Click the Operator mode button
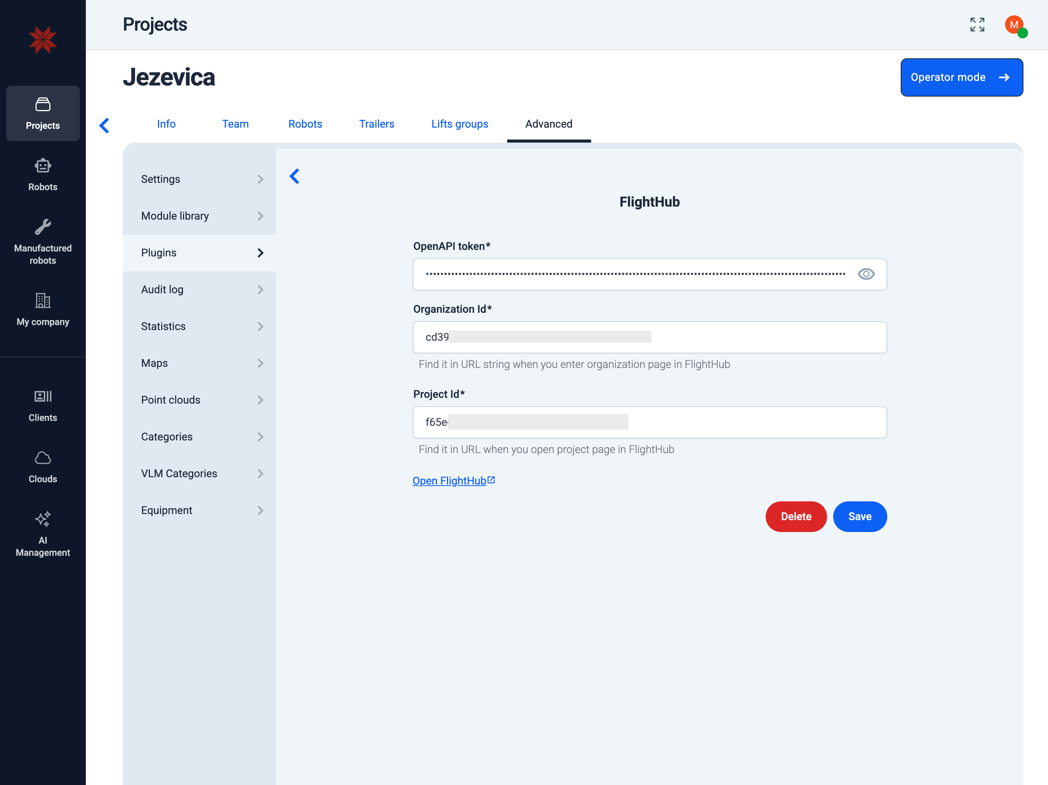 (961, 78)
